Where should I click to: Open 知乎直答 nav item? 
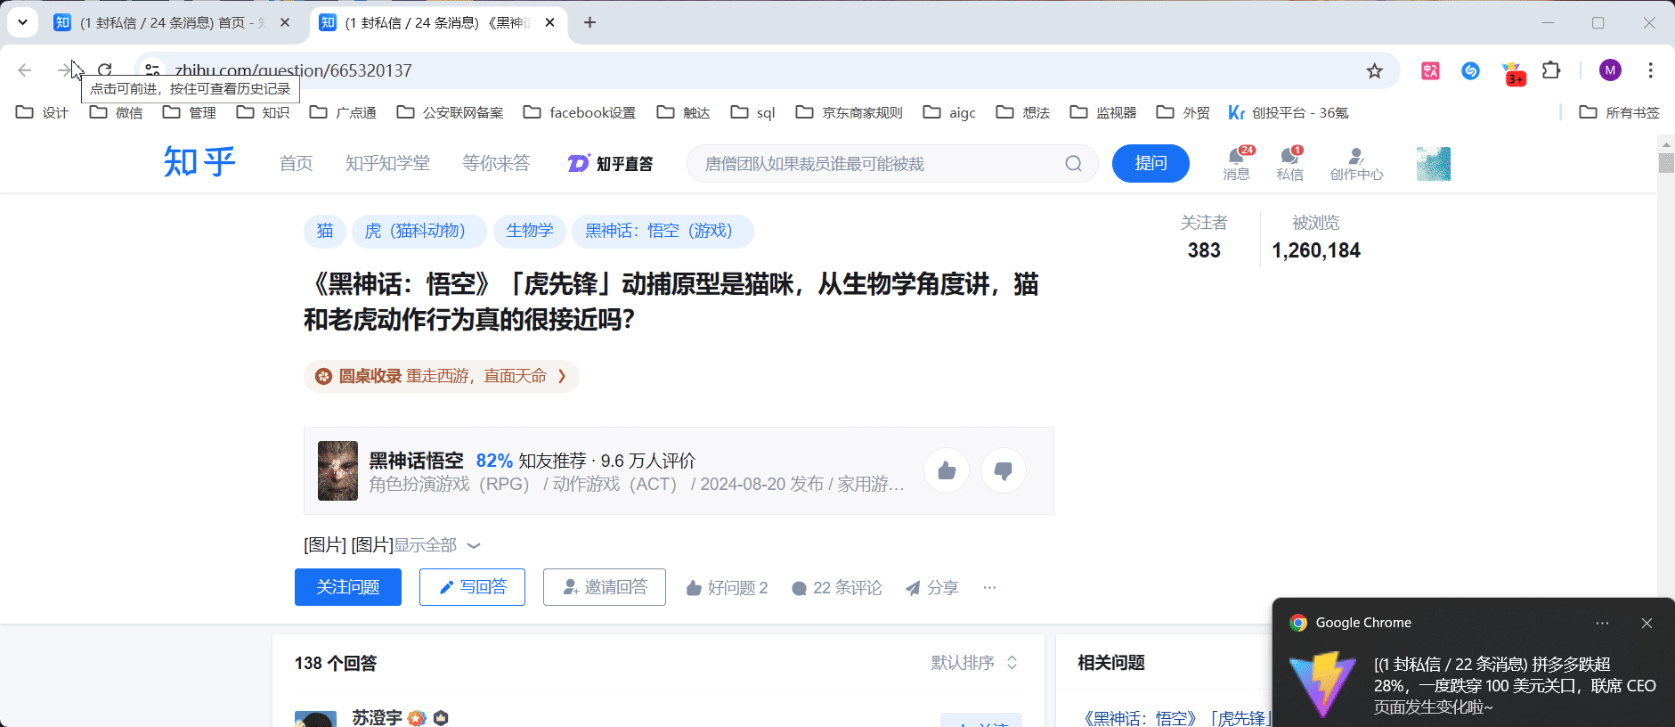pos(611,163)
